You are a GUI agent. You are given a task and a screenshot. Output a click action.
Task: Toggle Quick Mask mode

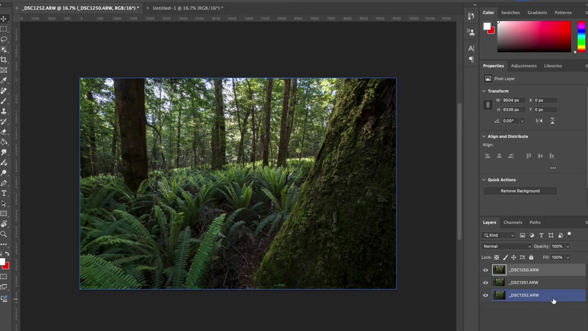pyautogui.click(x=3, y=277)
